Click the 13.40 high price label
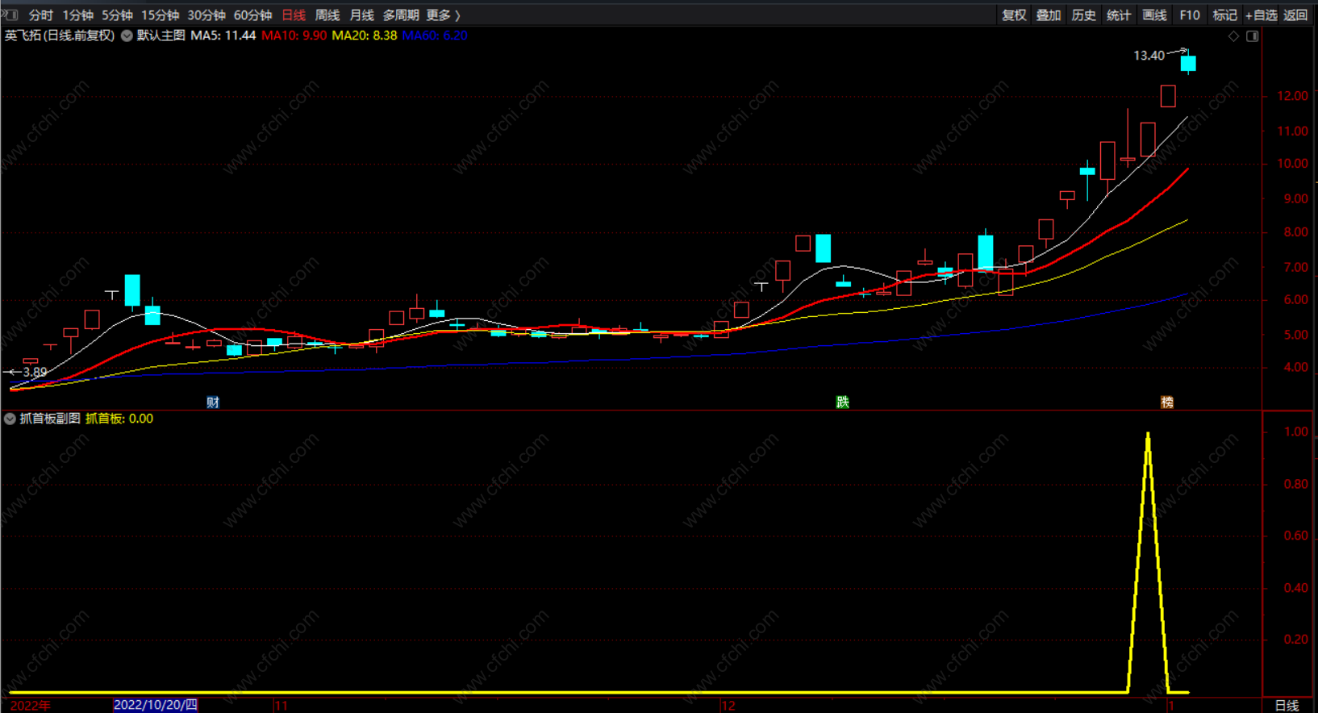 [1149, 56]
